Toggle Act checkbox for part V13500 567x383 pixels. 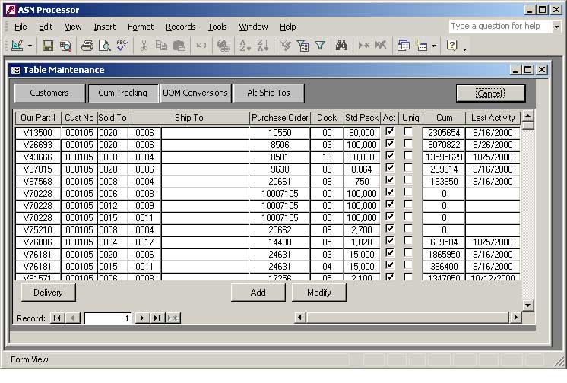[x=390, y=131]
